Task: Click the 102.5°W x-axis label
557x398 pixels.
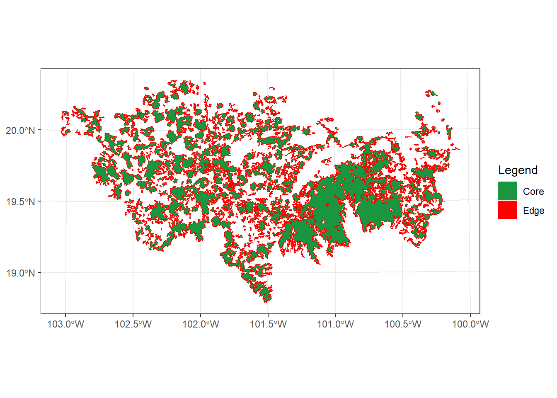Action: [133, 324]
